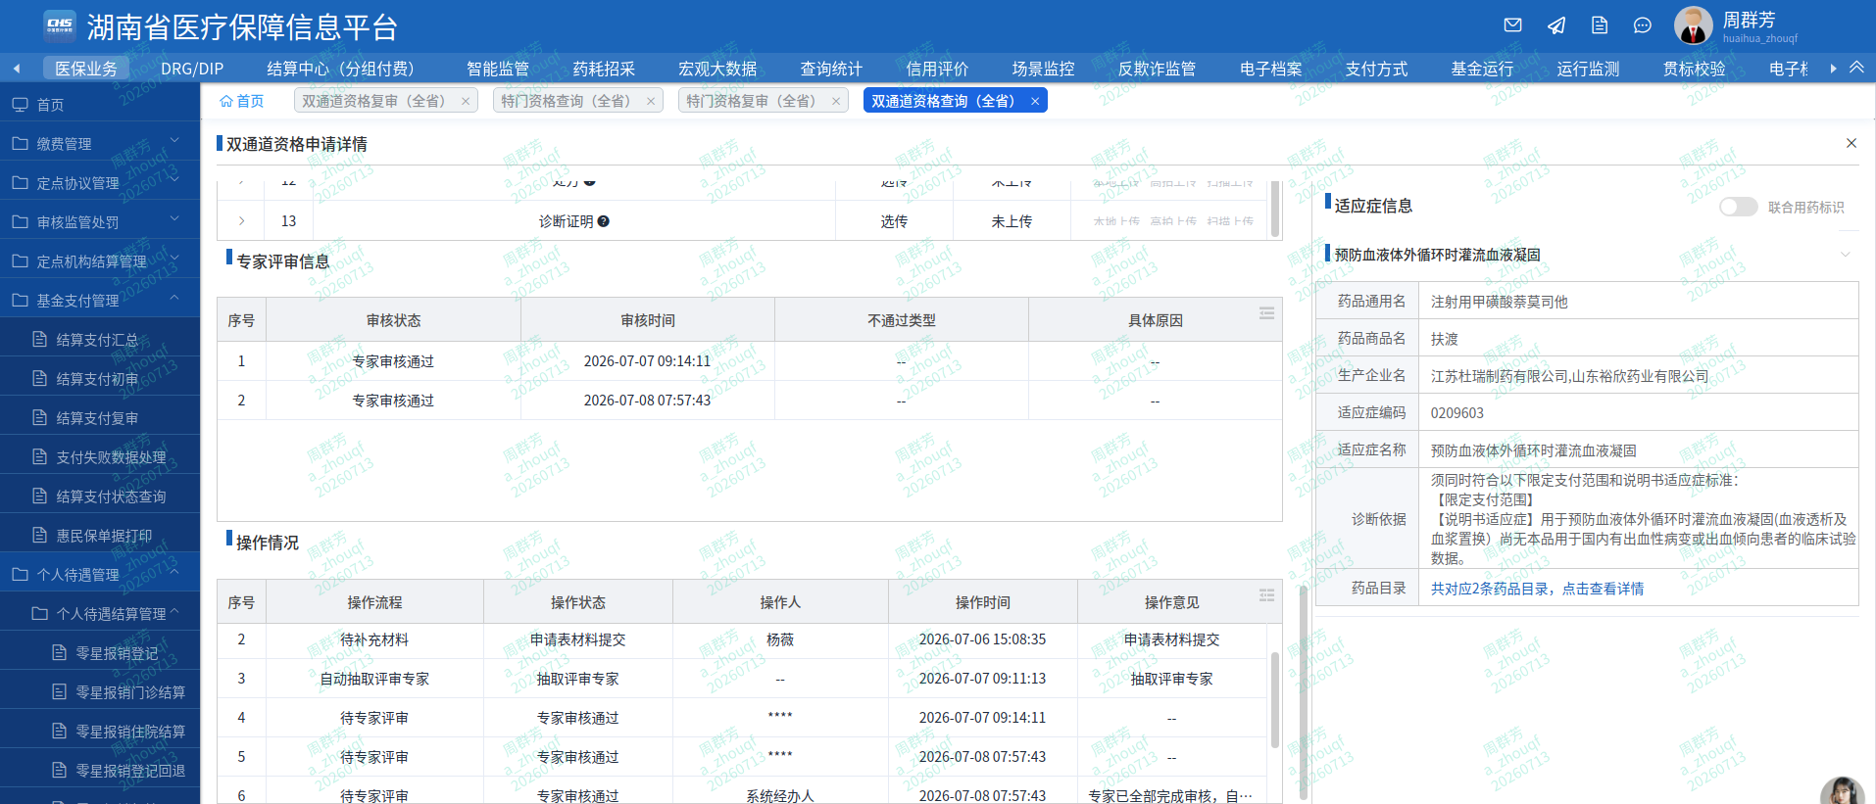Open 支付失败数据处理 page
This screenshot has height=804, width=1876.
point(100,457)
